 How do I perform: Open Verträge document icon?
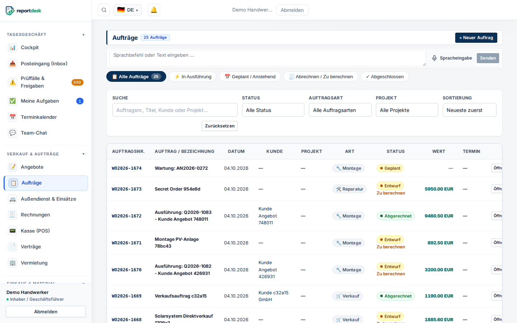13,247
